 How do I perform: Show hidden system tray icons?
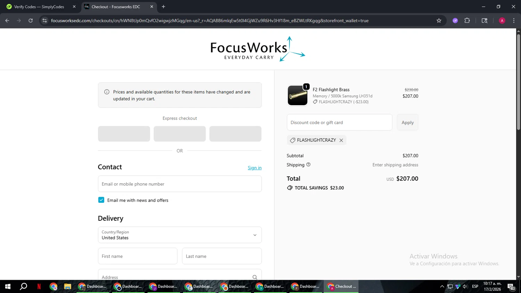tap(442, 286)
